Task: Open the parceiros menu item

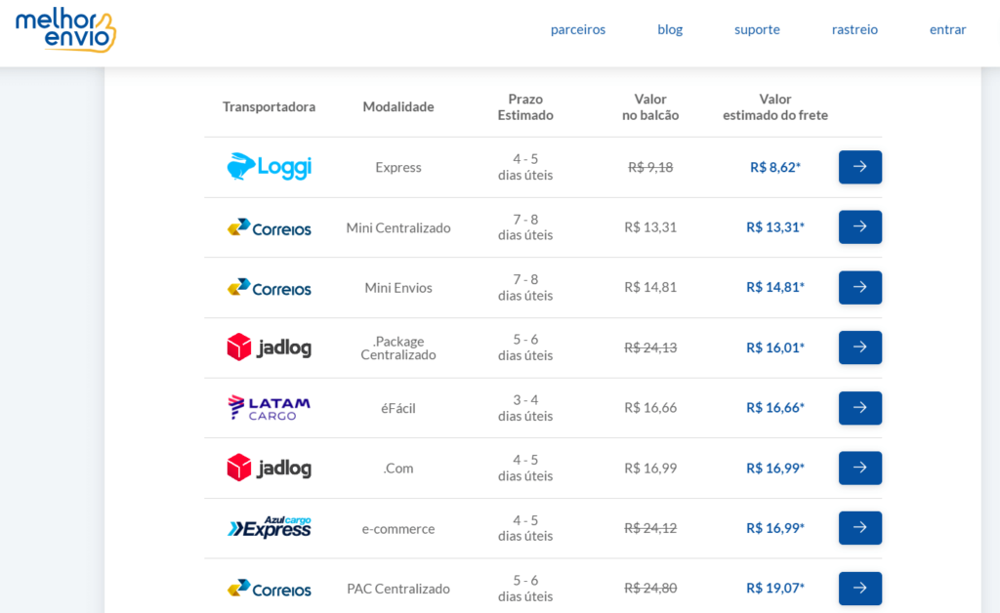Action: 578,29
